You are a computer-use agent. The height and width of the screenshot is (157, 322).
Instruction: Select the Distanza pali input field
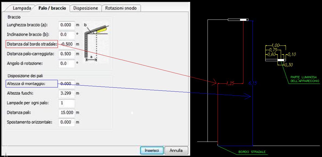pyautogui.click(x=66, y=113)
